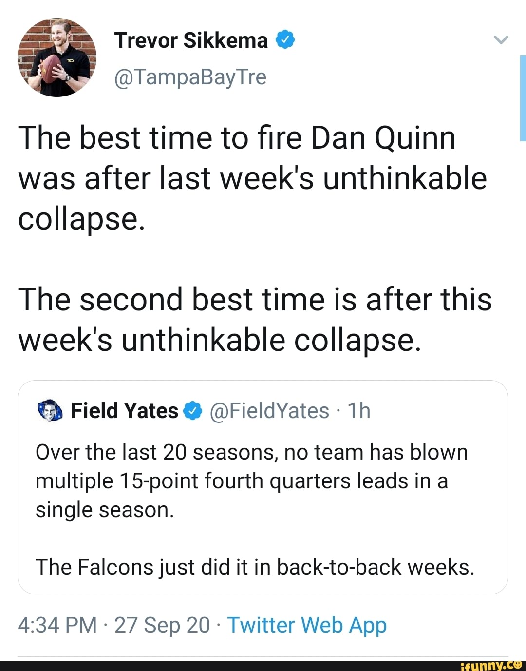Open the Twitter Web App source link
526x671 pixels.
[x=307, y=625]
